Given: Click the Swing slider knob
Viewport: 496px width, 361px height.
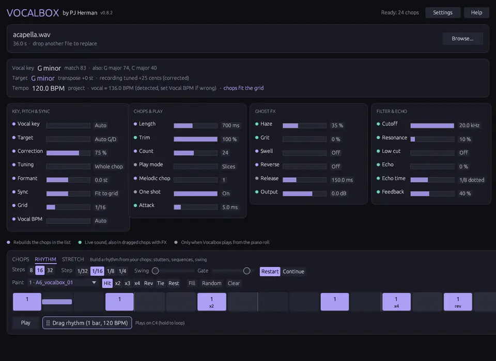Looking at the screenshot, I should pos(155,271).
